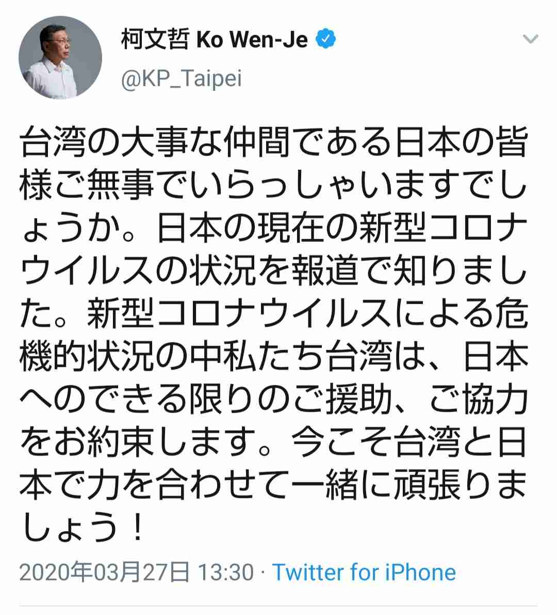Tap tweet line starting 本で力を合わせて

273,485
